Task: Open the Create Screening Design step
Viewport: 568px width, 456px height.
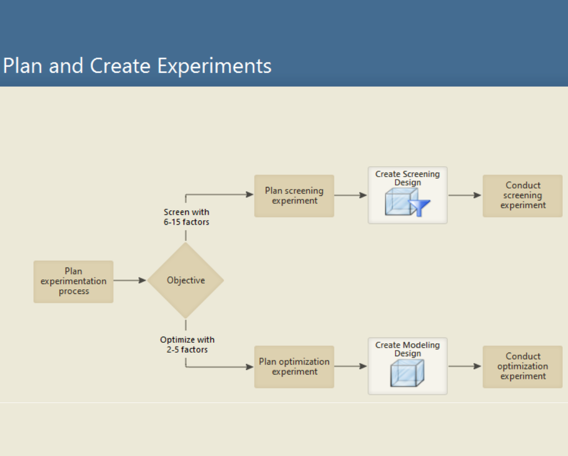Action: (x=407, y=195)
